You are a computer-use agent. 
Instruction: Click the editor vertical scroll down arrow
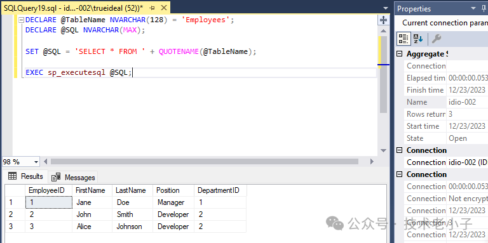pos(383,151)
